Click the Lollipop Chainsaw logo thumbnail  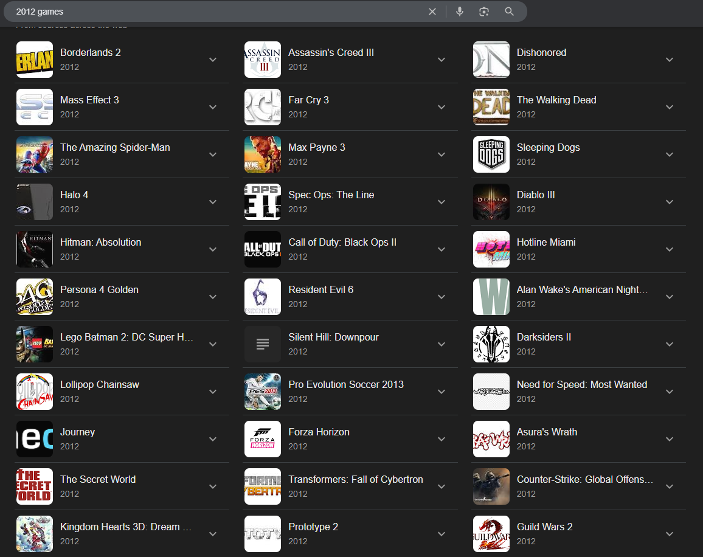(35, 392)
